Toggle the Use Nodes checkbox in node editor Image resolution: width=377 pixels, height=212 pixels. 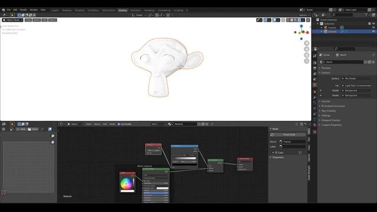pos(119,124)
